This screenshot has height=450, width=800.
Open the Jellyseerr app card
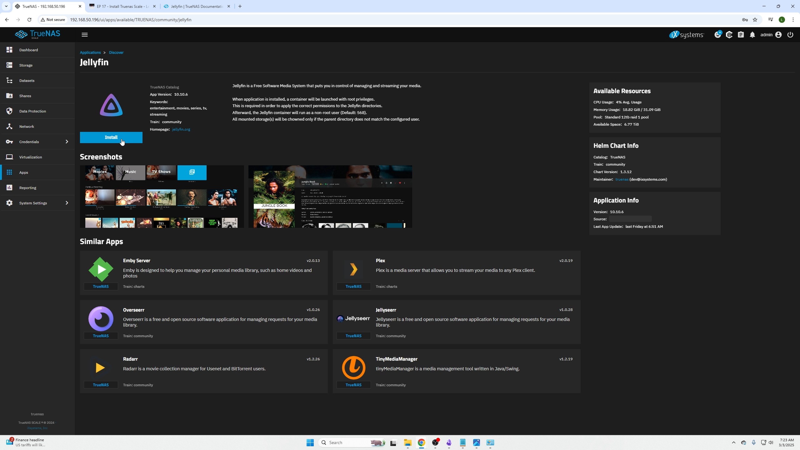click(x=457, y=322)
